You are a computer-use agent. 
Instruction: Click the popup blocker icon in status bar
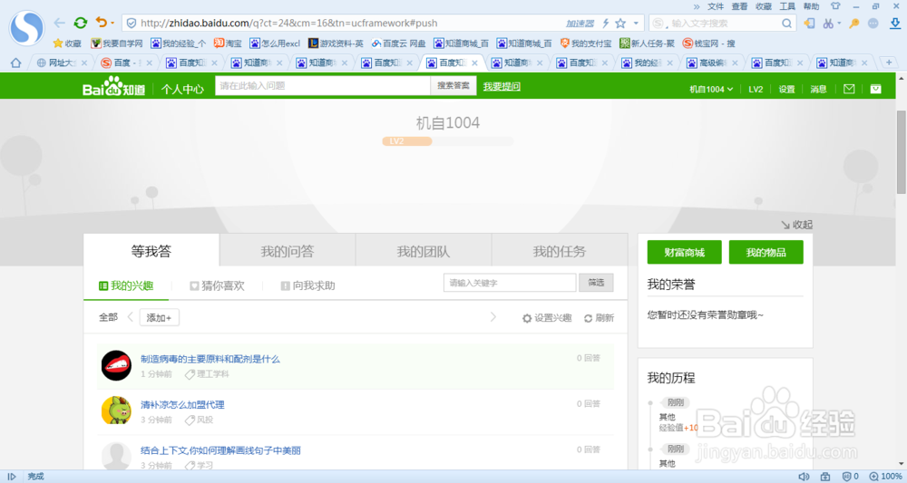click(x=825, y=477)
